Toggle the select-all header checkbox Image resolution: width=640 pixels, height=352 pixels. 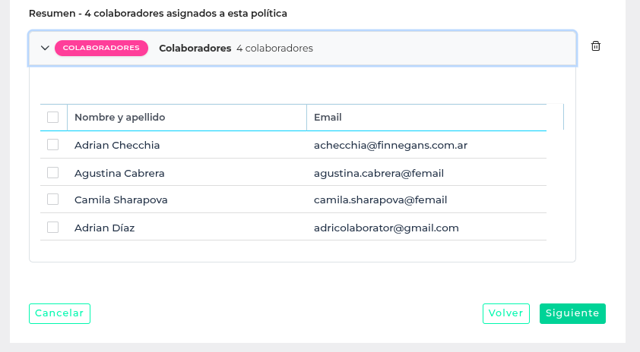[x=53, y=117]
